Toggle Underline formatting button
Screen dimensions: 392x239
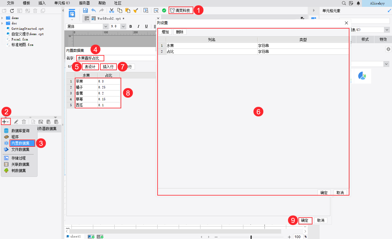pos(146,26)
